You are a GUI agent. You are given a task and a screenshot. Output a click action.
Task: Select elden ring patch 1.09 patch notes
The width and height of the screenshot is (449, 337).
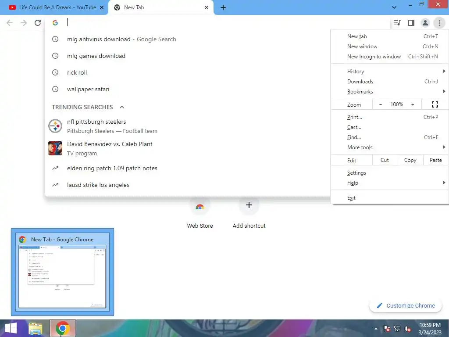pyautogui.click(x=188, y=168)
